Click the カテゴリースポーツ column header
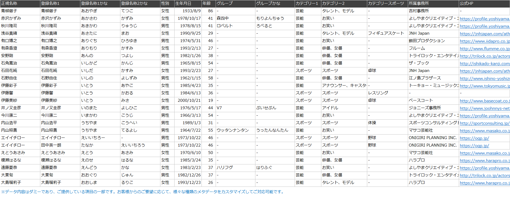The width and height of the screenshot is (510, 198). tap(386, 3)
